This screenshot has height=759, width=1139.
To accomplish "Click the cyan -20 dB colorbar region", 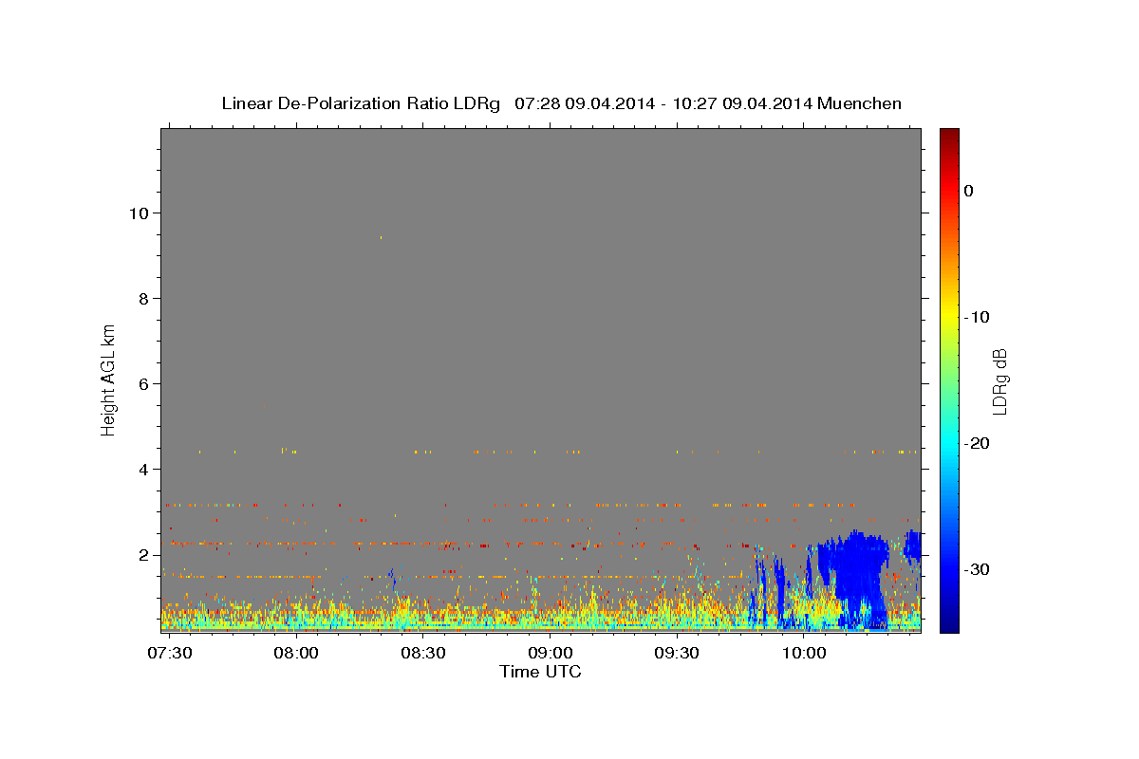I will 949,443.
